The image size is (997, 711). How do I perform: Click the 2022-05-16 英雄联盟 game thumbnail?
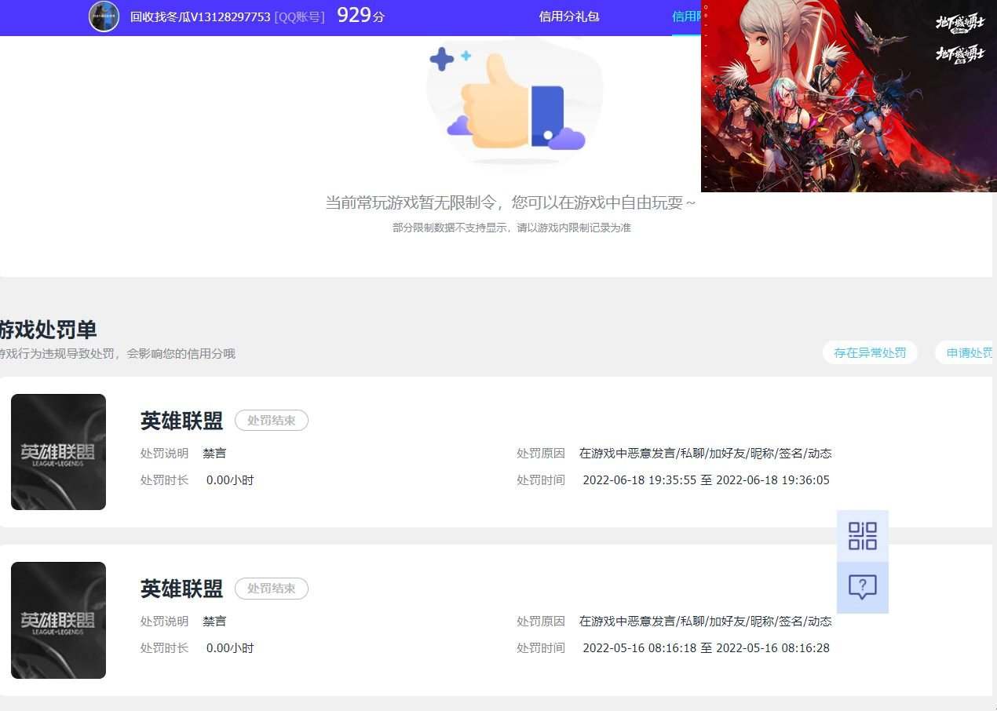click(x=58, y=620)
